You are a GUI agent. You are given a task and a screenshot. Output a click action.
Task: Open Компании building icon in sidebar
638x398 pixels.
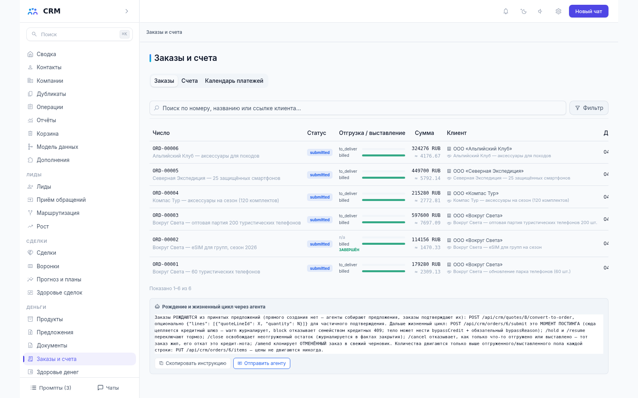30,81
